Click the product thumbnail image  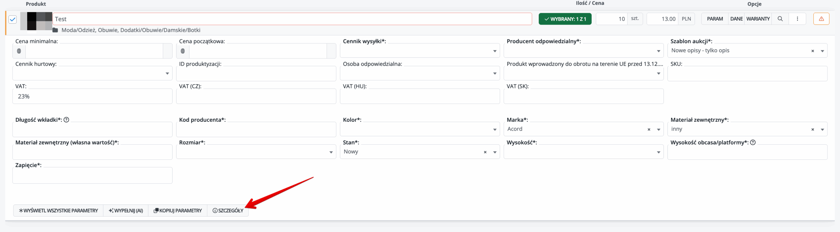[36, 21]
